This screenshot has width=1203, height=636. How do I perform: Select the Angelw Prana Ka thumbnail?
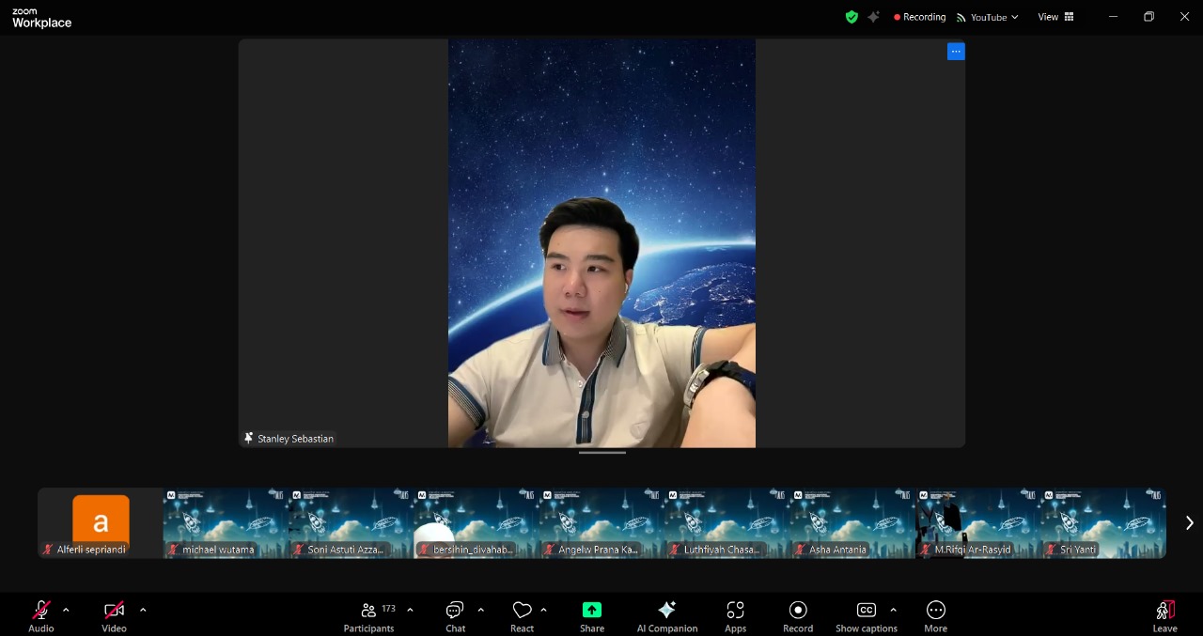[x=601, y=523]
